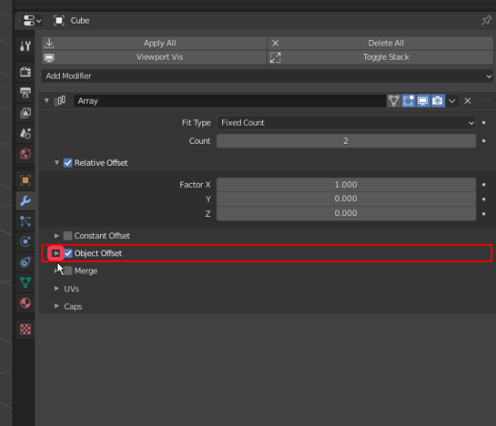Viewport: 496px width, 426px height.
Task: Edit the Array modifier name field
Action: [230, 101]
